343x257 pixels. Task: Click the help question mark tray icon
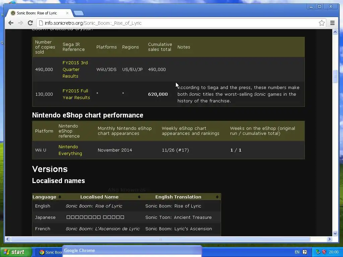click(x=304, y=252)
